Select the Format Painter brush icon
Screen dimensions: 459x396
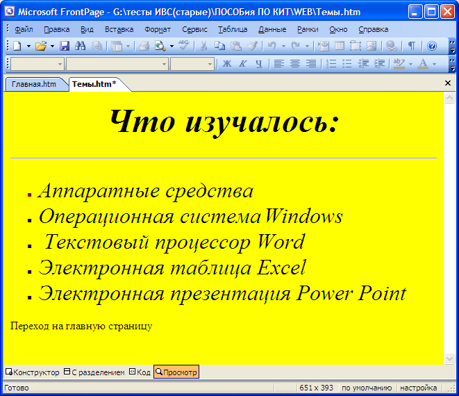pyautogui.click(x=252, y=46)
